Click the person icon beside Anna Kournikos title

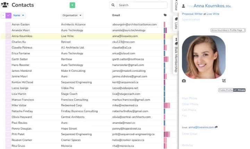[184, 6]
